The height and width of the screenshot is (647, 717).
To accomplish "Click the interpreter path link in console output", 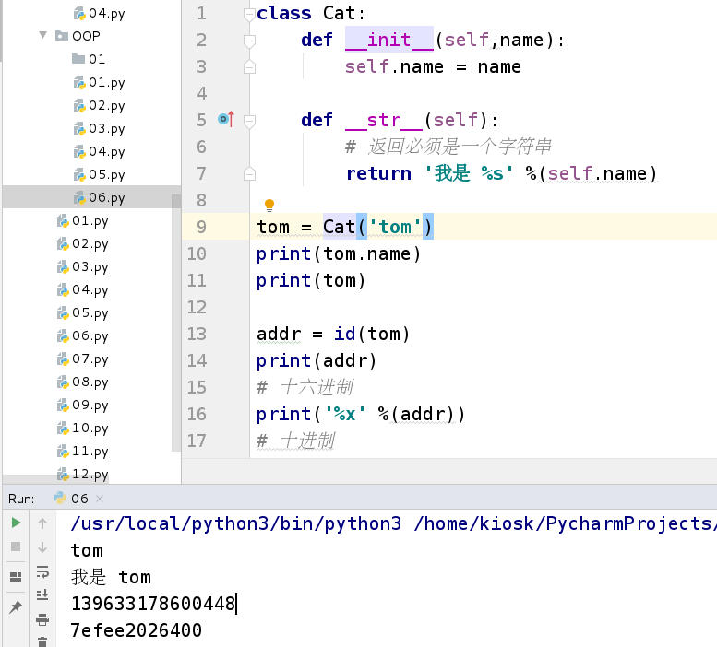I will tap(393, 523).
